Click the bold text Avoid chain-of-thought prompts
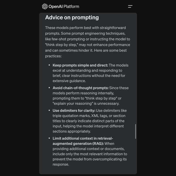Viewport: 176px width, 176px height. coord(80,88)
